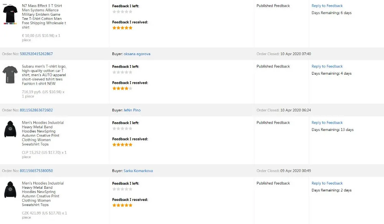
Task: Click the five-star received rating on N7 shirt order
Action: pos(122,28)
